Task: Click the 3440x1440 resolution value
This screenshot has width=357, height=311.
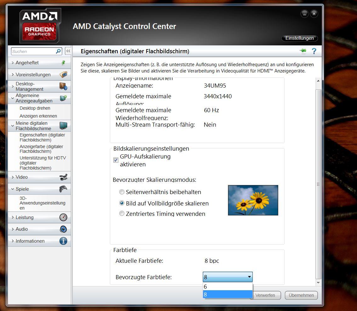Action: (x=218, y=96)
